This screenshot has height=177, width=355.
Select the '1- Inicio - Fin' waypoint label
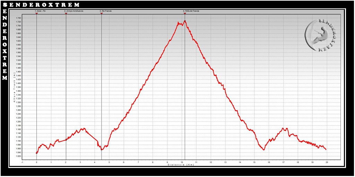click(x=40, y=11)
